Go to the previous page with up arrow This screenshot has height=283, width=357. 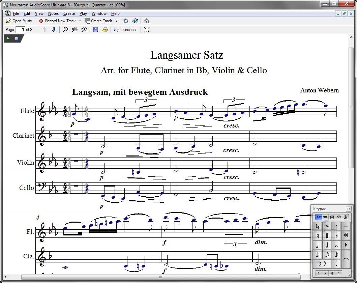point(44,30)
